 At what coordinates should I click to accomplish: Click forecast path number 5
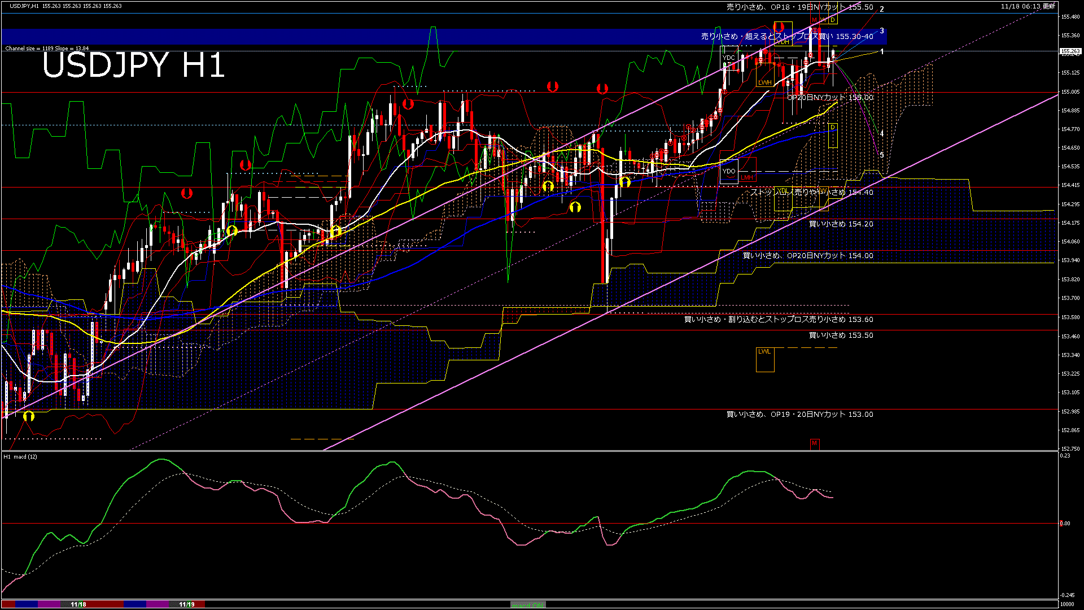882,155
